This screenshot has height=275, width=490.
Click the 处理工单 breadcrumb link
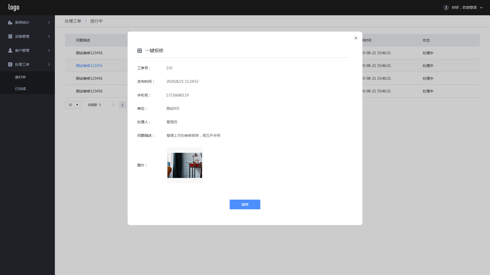pyautogui.click(x=73, y=21)
